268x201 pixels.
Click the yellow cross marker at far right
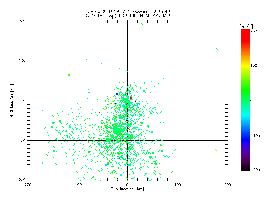pyautogui.click(x=216, y=150)
